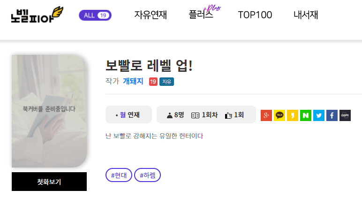Screen dimensions: 362x198
Task: Click the book cover placeholder image
Action: coord(49,111)
